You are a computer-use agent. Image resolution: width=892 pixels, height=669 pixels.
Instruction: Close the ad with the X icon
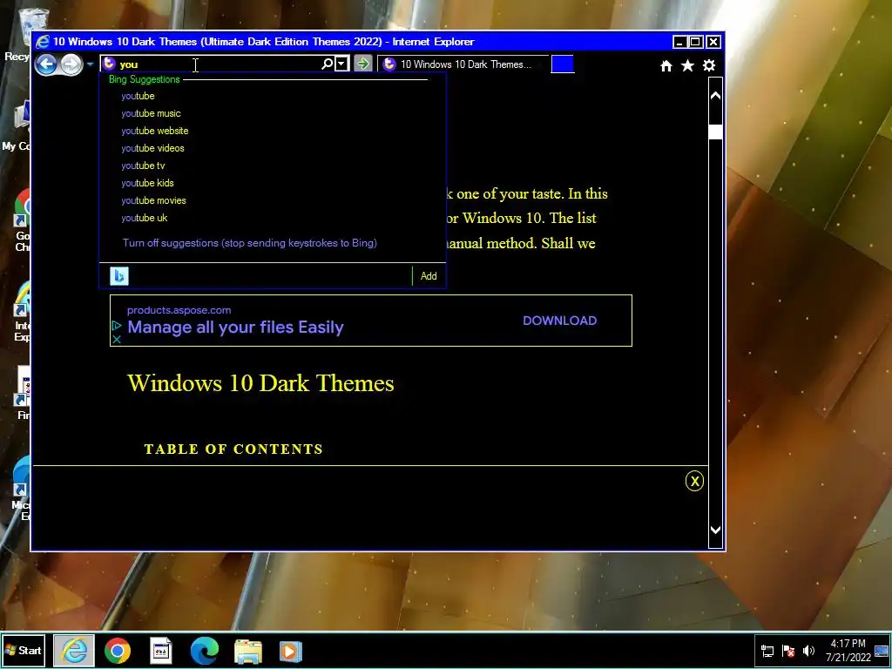pyautogui.click(x=117, y=340)
